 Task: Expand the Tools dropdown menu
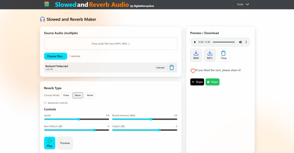point(243,4)
